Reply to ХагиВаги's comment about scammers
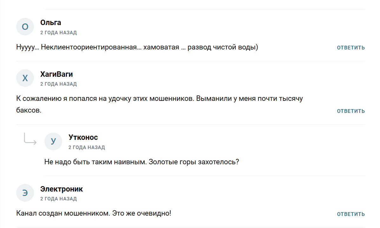This screenshot has width=380, height=228. point(351,111)
